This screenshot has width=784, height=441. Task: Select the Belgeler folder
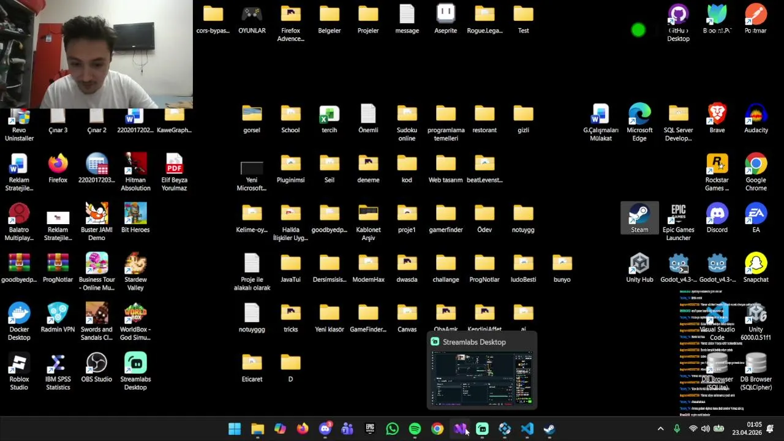tap(330, 18)
